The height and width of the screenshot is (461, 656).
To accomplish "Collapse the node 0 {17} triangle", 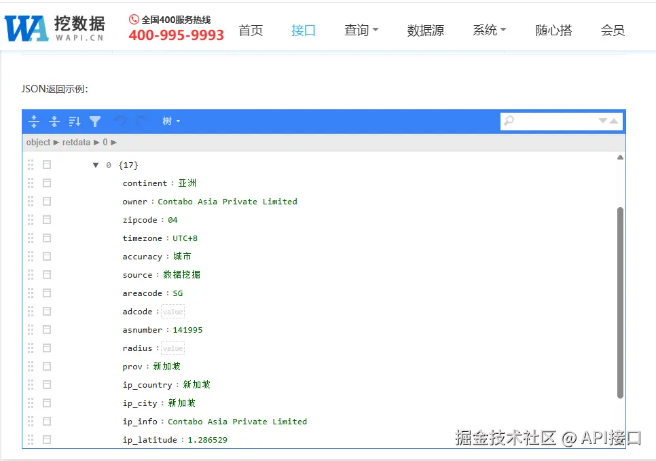I will (96, 165).
